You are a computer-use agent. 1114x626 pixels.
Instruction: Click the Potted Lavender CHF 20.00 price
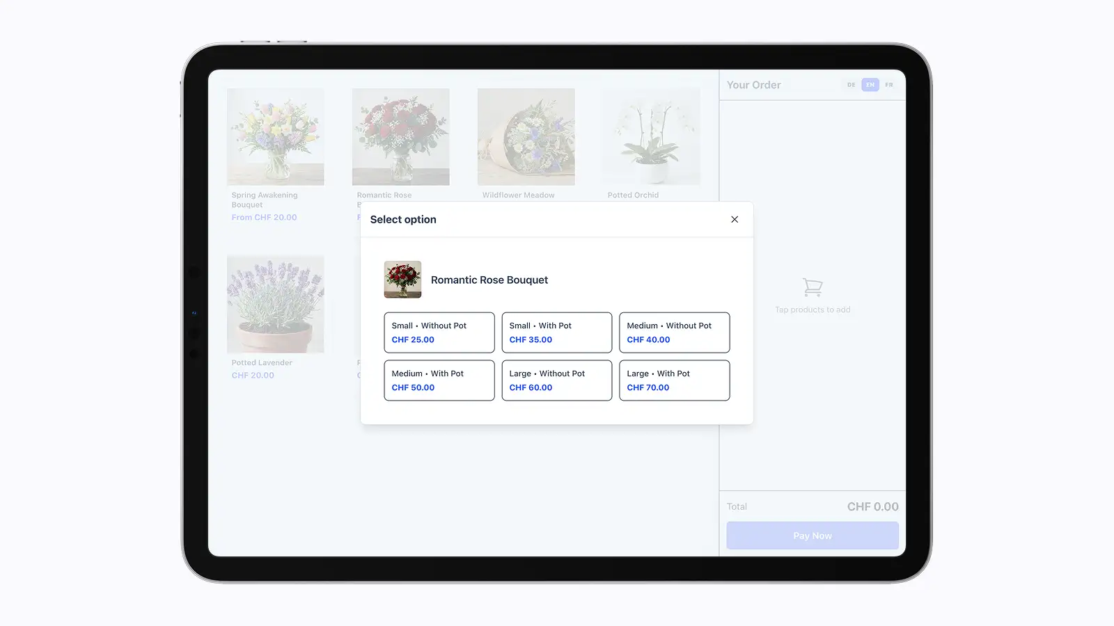(x=253, y=376)
